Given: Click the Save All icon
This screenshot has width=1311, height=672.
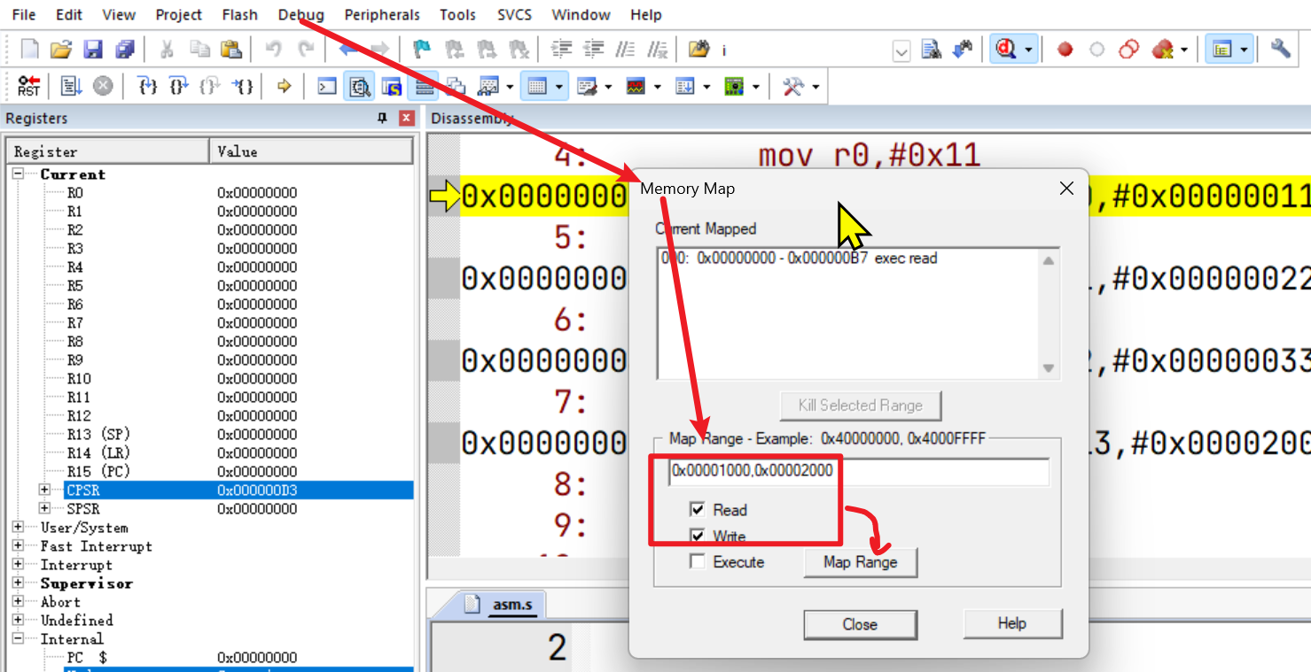Looking at the screenshot, I should coord(125,50).
